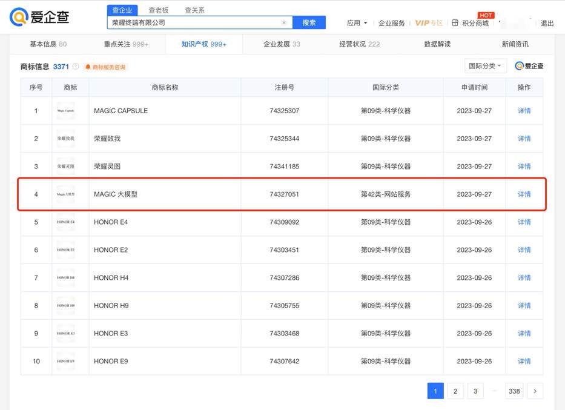Click registration number 74327051
The height and width of the screenshot is (410, 565).
tap(284, 194)
